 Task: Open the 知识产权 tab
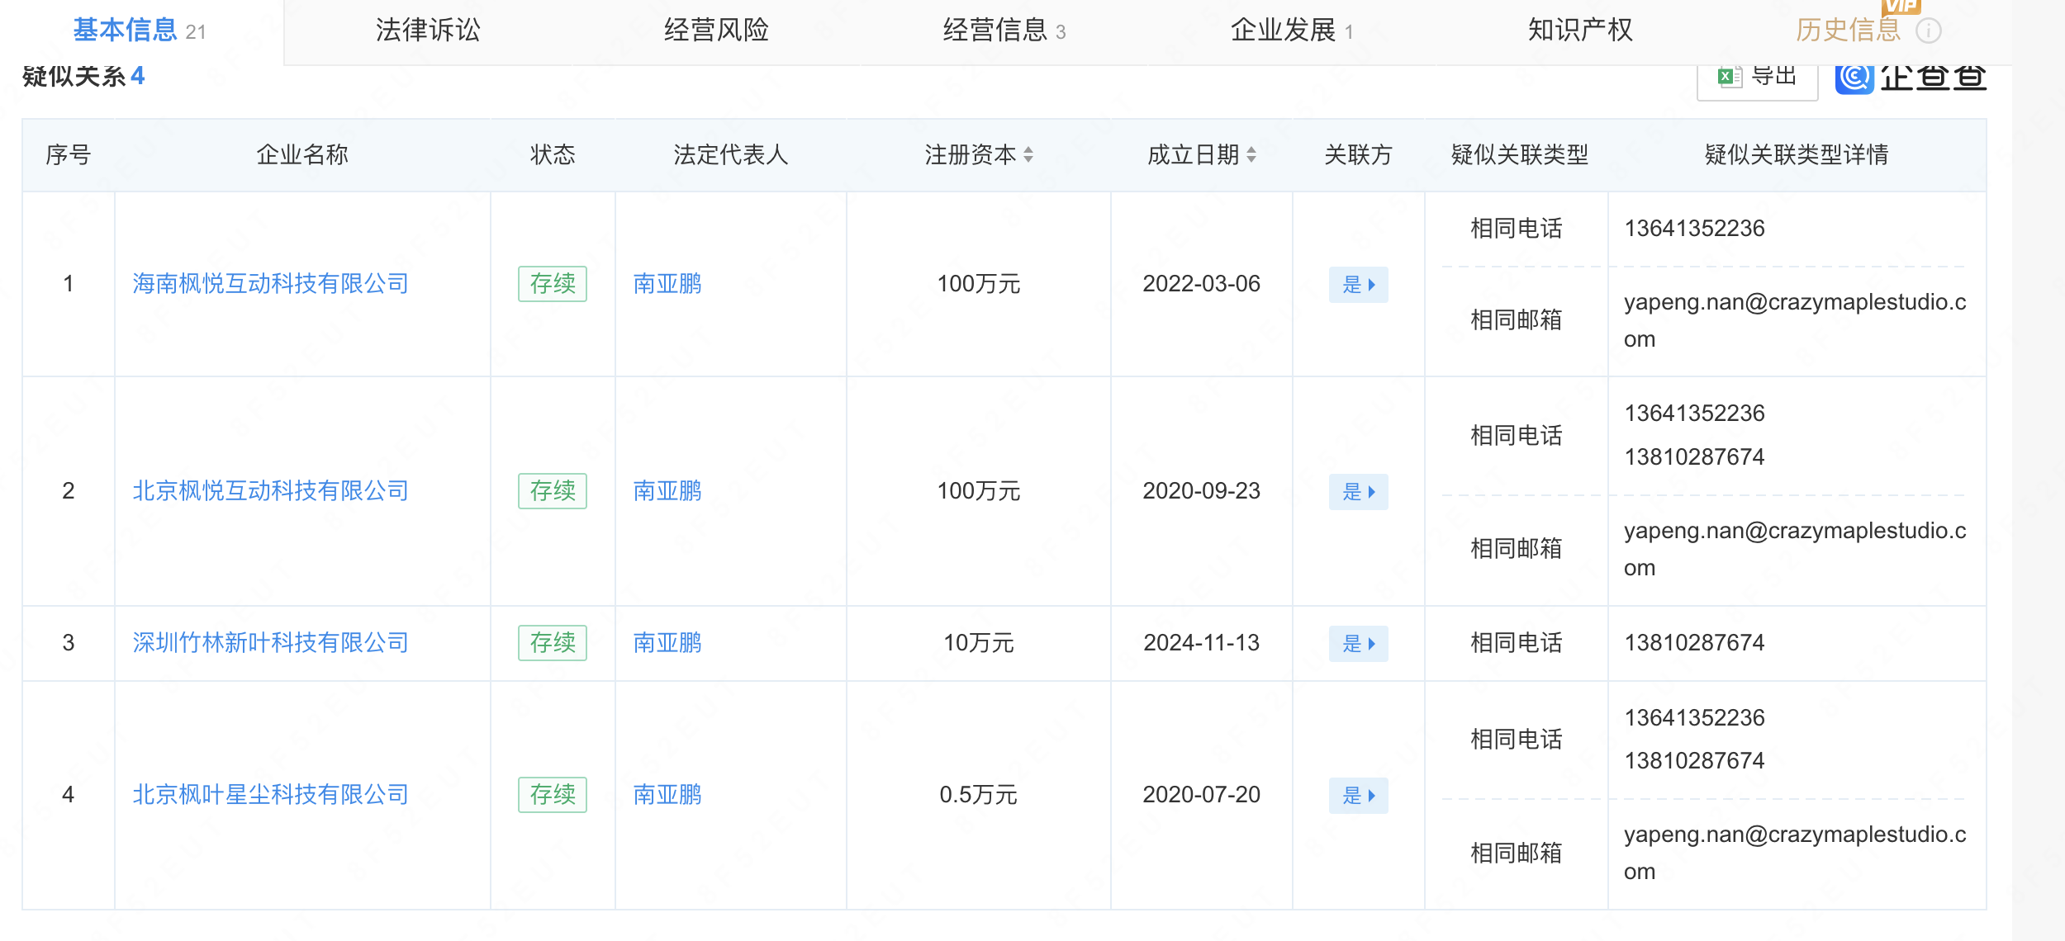1581,31
